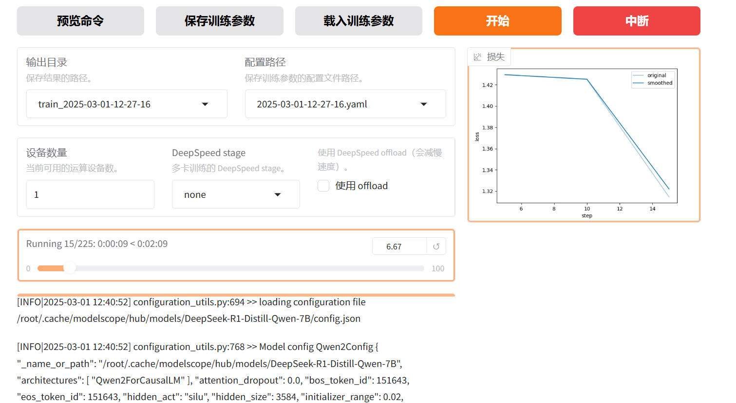Click the Running 15/225 status text
The width and height of the screenshot is (736, 403).
click(x=97, y=244)
